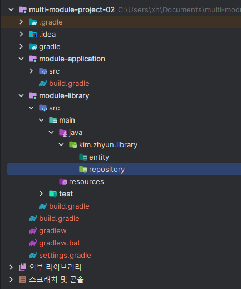Click the .gradle folder icon

click(x=33, y=22)
